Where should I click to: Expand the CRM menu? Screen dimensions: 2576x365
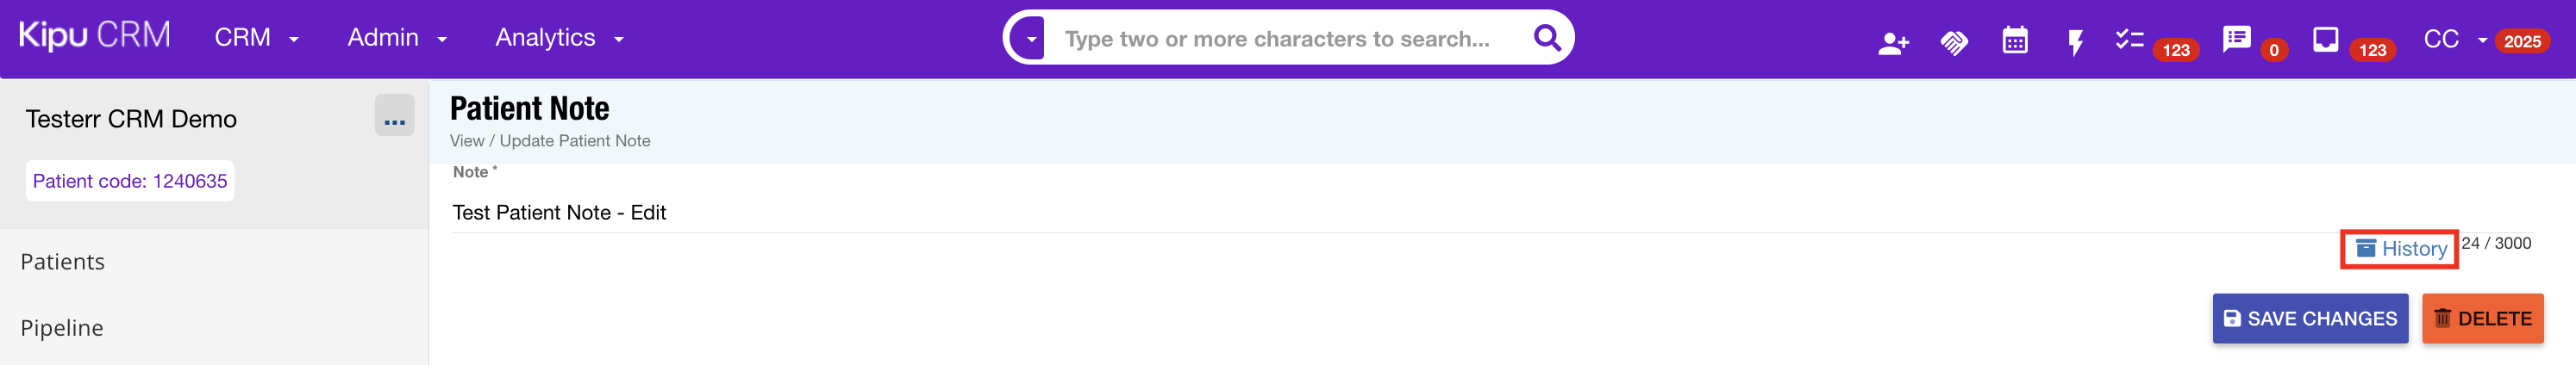point(256,38)
